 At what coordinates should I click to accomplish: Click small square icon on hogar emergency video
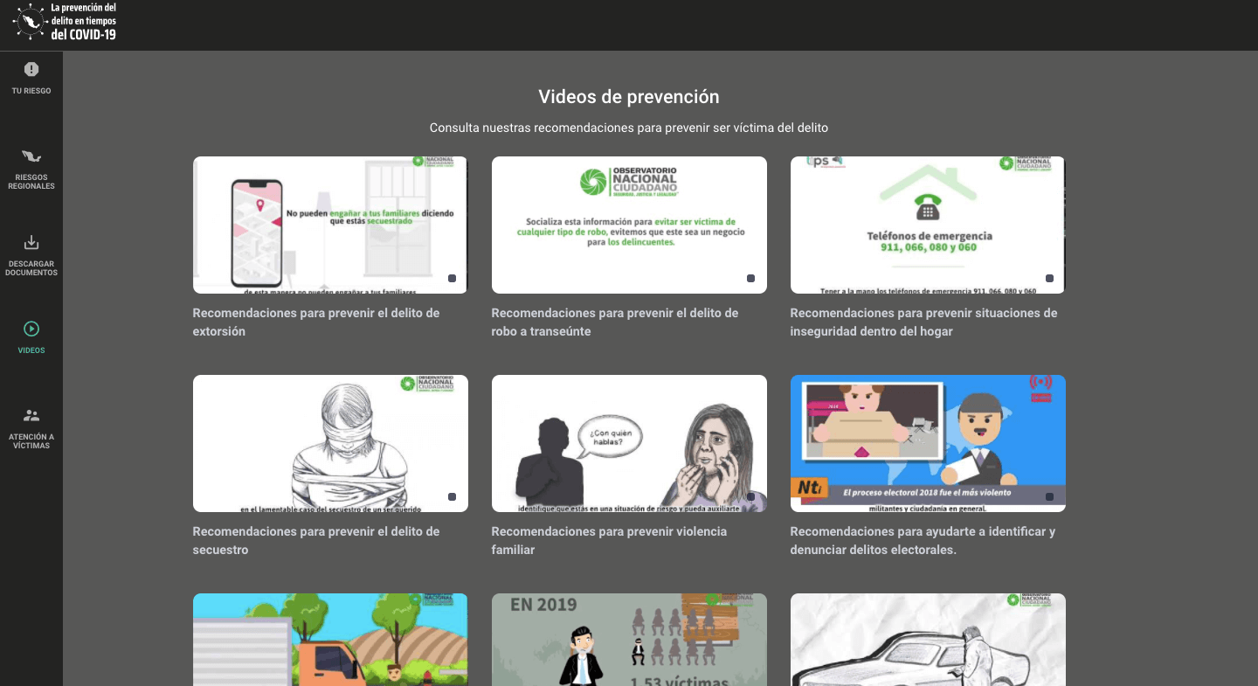(x=1049, y=279)
